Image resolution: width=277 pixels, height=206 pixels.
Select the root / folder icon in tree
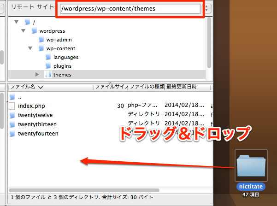[27, 22]
